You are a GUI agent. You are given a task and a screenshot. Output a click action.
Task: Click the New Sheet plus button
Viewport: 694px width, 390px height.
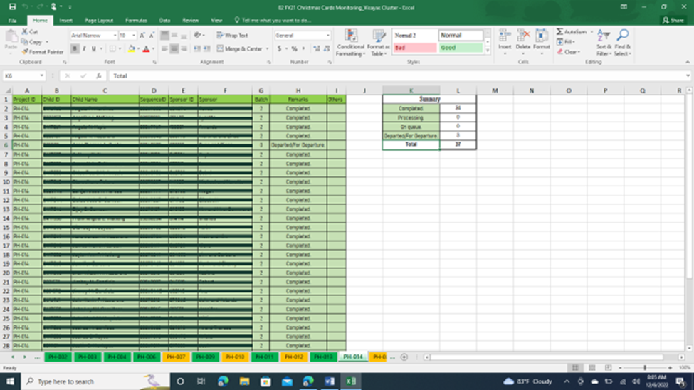404,357
